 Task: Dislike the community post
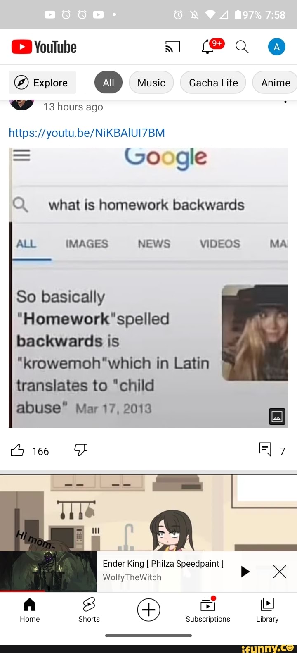(x=81, y=450)
